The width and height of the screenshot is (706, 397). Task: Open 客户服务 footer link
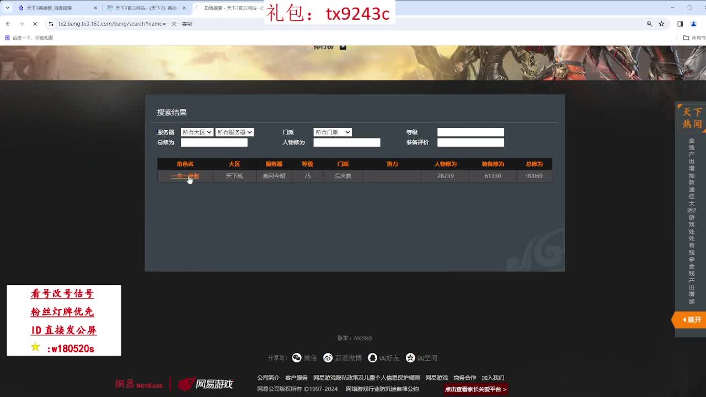[296, 378]
